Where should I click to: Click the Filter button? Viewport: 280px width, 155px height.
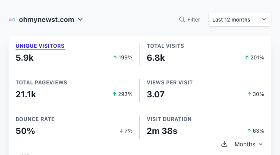190,19
